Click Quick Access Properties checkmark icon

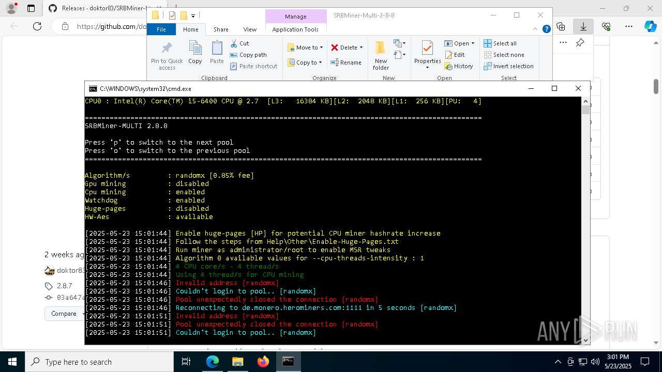(172, 16)
